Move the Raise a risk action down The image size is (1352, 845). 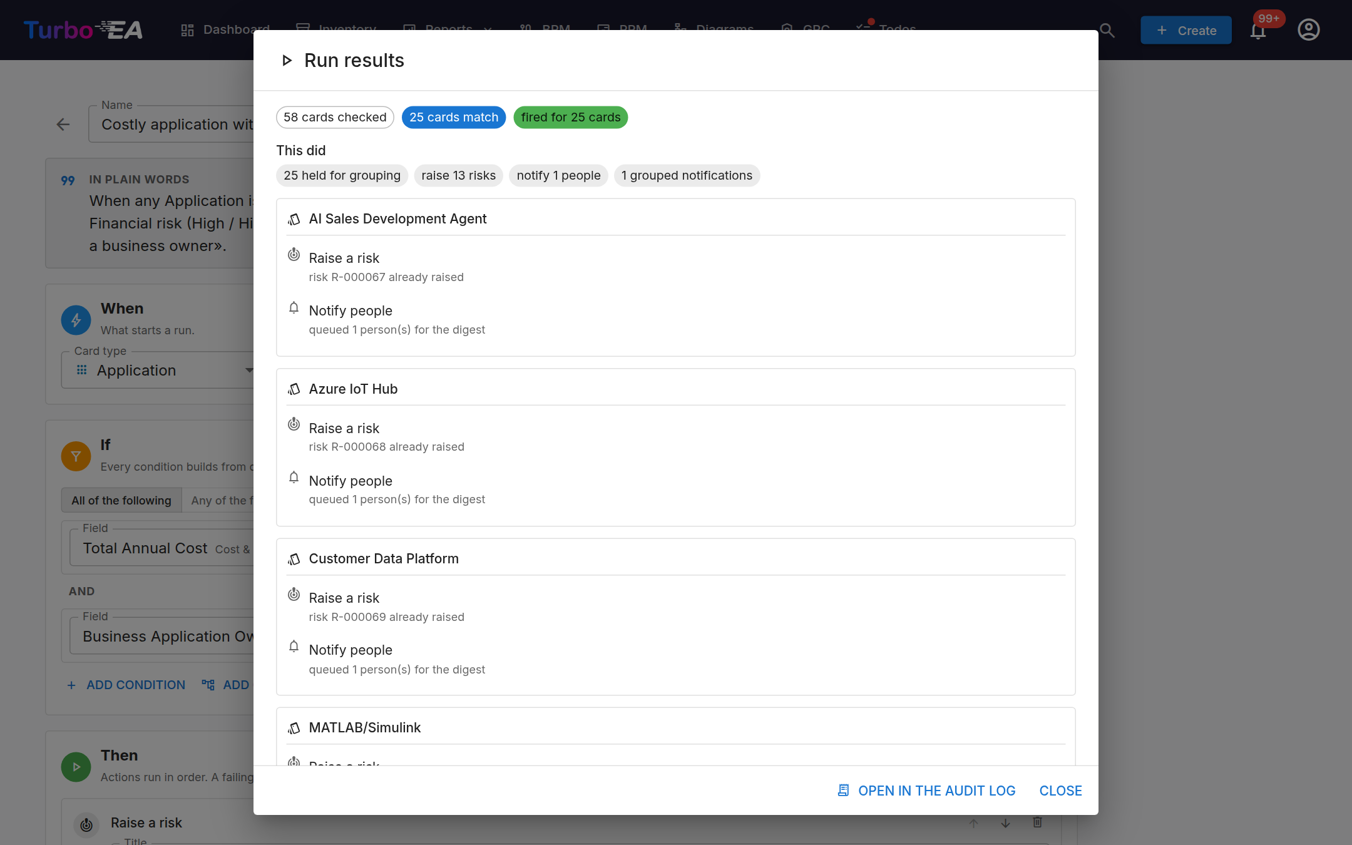[1005, 823]
